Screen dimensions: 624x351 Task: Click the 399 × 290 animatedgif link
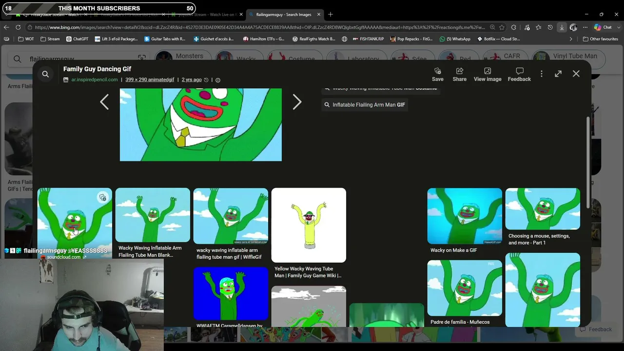point(150,79)
